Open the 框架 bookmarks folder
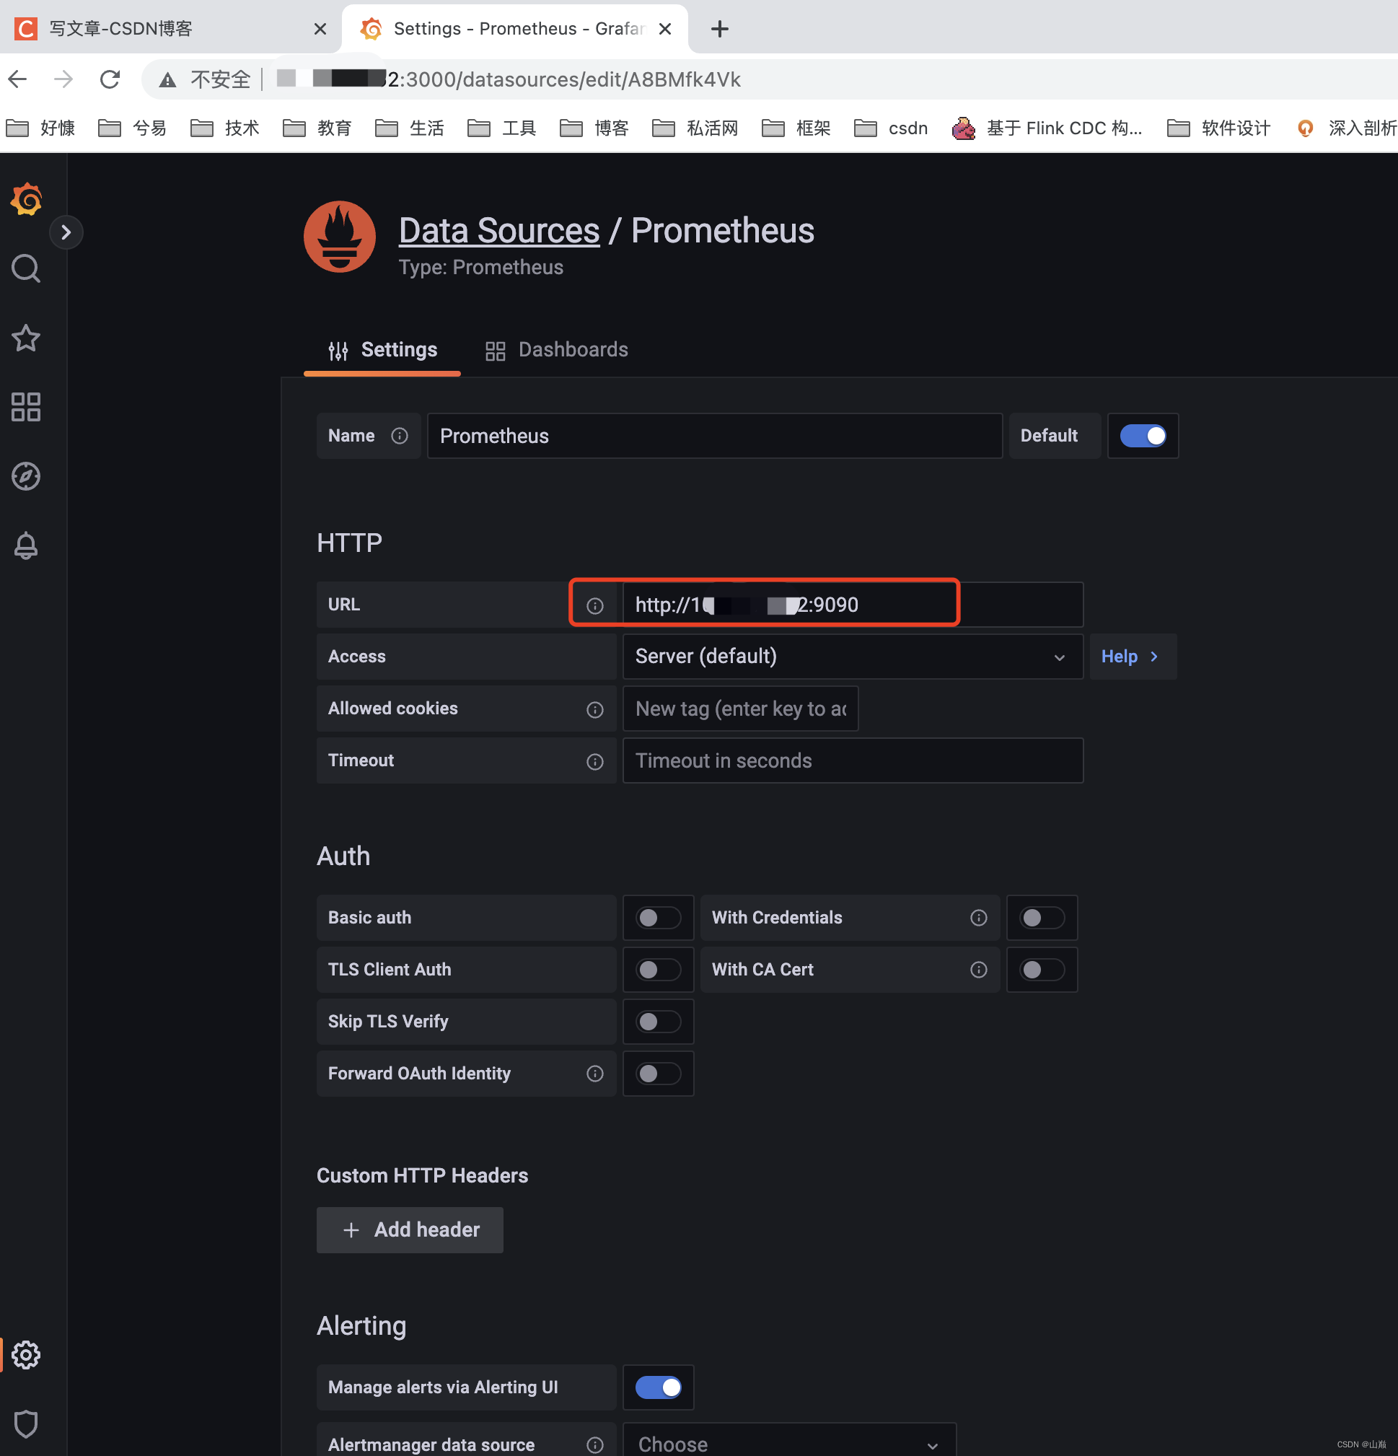This screenshot has height=1456, width=1398. tap(796, 128)
